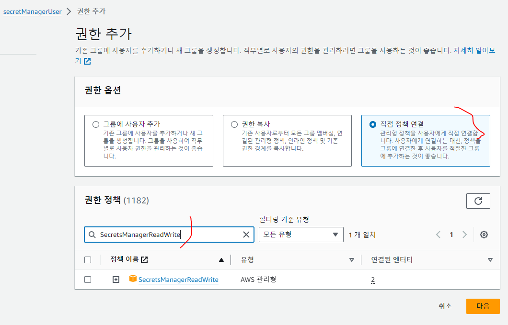This screenshot has width=508, height=325.
Task: Tick the SecretsManagerReadWrite row checkbox
Action: [88, 280]
